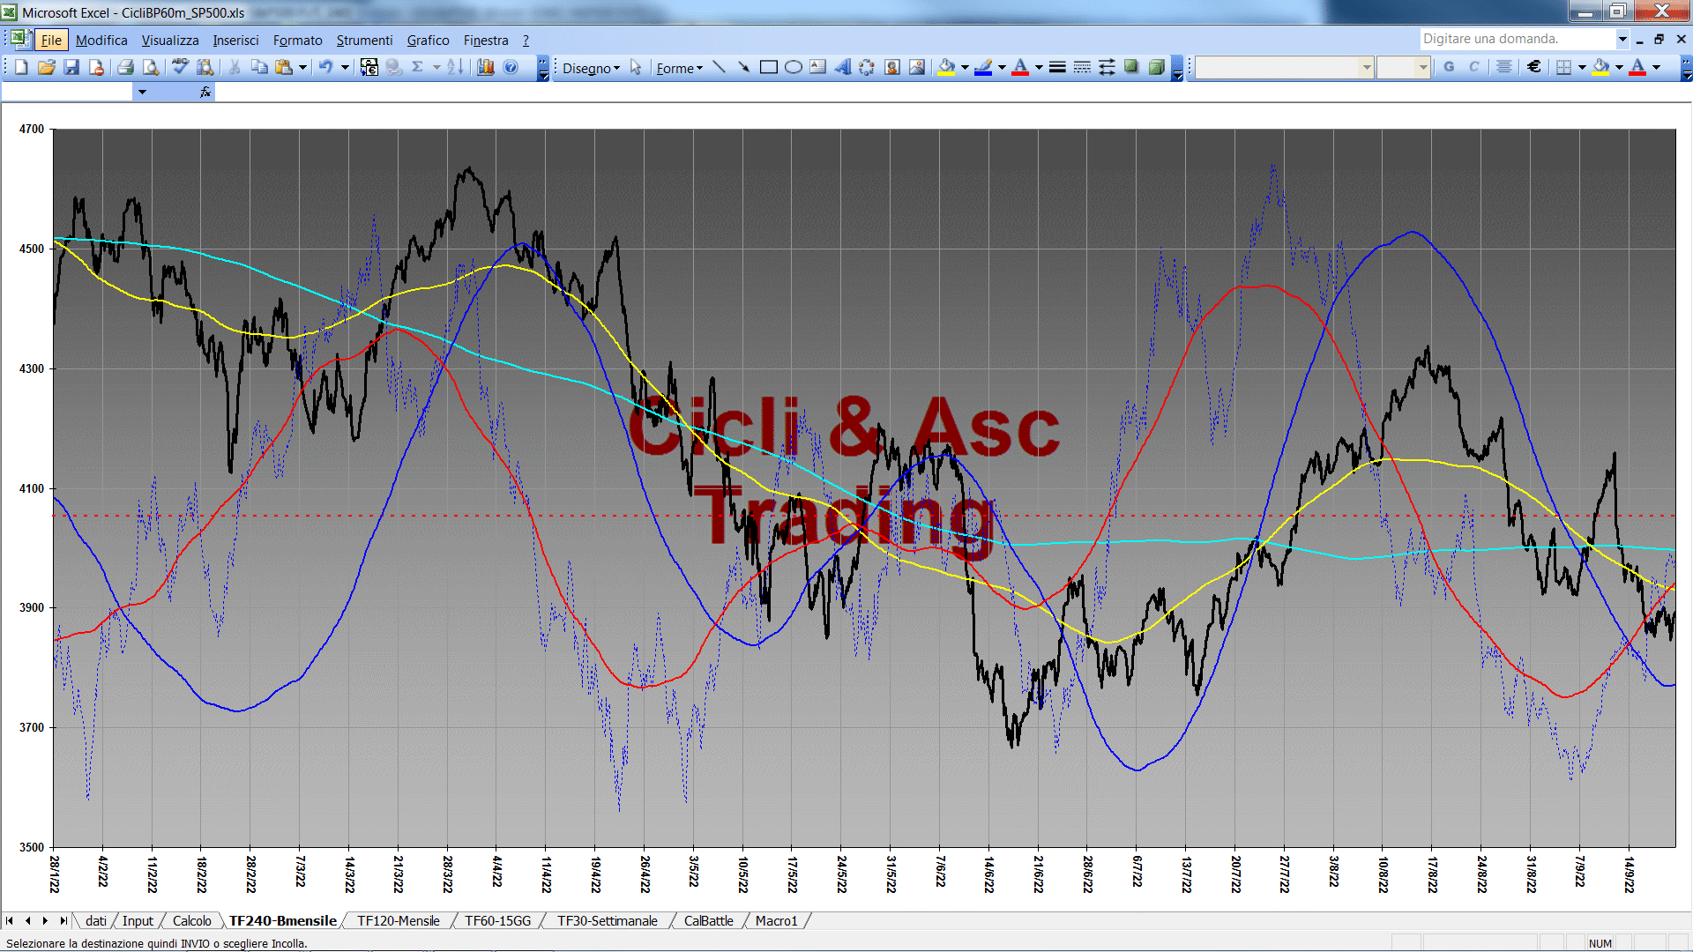Select the Rectangle drawing tool
The width and height of the screenshot is (1693, 952).
coord(769,67)
